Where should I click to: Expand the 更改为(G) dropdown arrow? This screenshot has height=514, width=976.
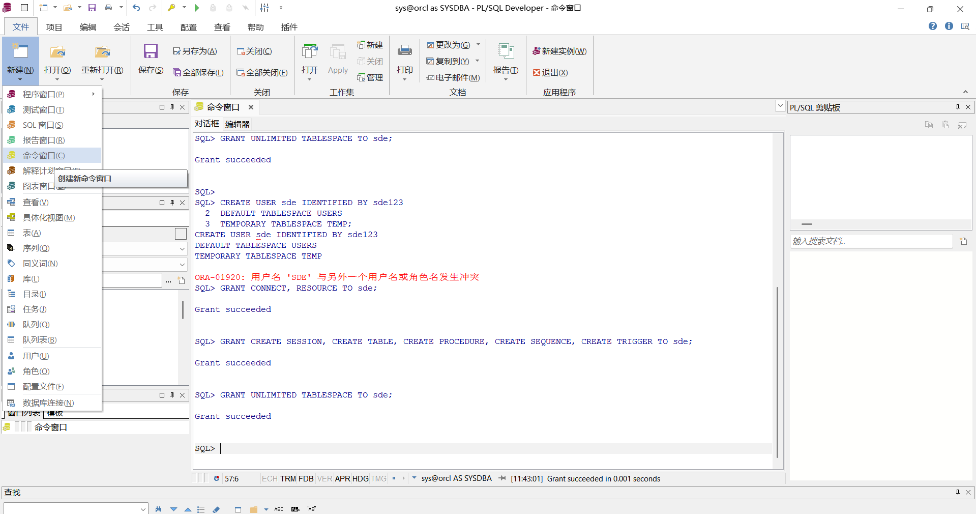[x=477, y=45]
